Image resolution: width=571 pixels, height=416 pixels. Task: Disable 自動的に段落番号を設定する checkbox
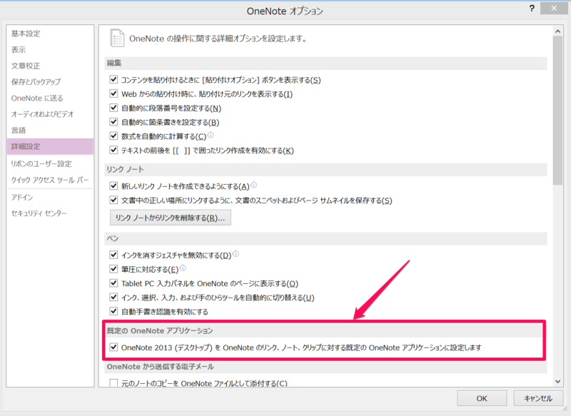tap(113, 108)
